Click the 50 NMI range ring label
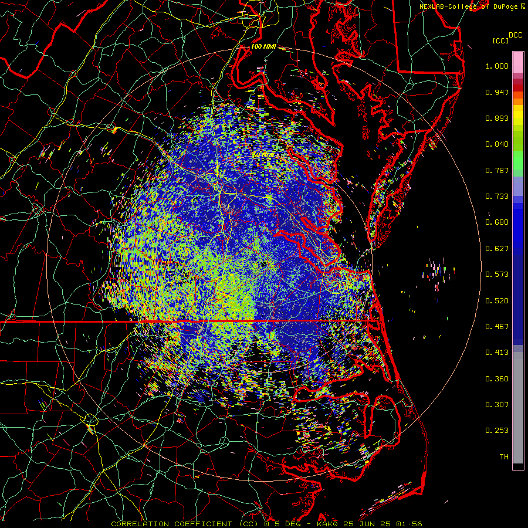Viewport: 528px width, 528px height. click(x=263, y=155)
